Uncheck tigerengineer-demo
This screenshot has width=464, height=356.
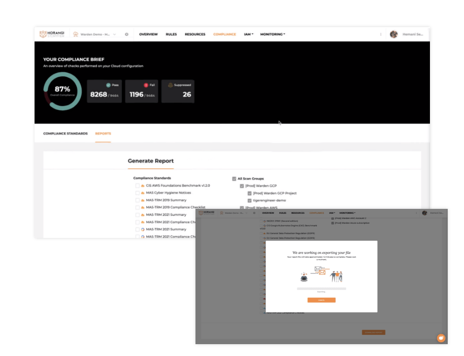point(249,200)
